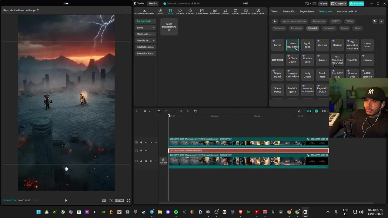Hide the text track with eye icon

point(146,150)
